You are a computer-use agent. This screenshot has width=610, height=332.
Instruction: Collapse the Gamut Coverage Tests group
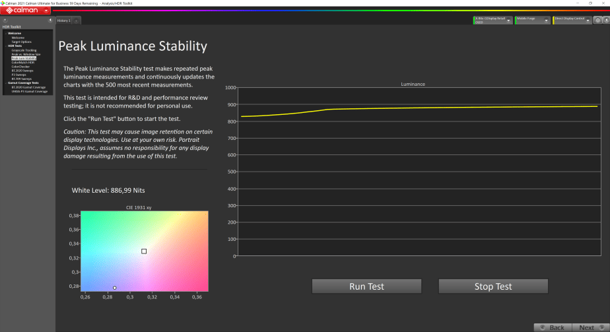[6, 83]
